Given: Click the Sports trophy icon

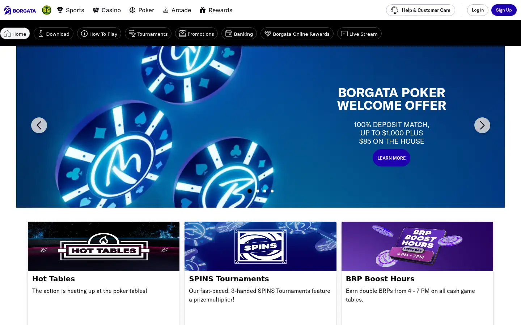Looking at the screenshot, I should tap(60, 10).
